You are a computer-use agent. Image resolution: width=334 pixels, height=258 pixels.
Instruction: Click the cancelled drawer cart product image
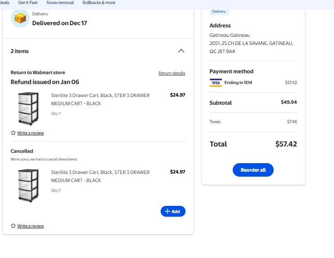[x=28, y=185]
